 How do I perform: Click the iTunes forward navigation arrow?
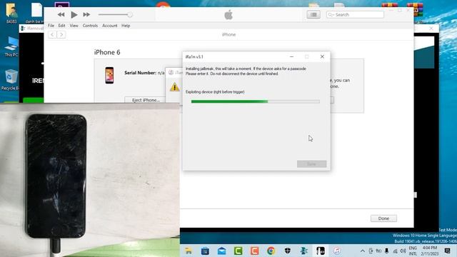click(x=61, y=35)
